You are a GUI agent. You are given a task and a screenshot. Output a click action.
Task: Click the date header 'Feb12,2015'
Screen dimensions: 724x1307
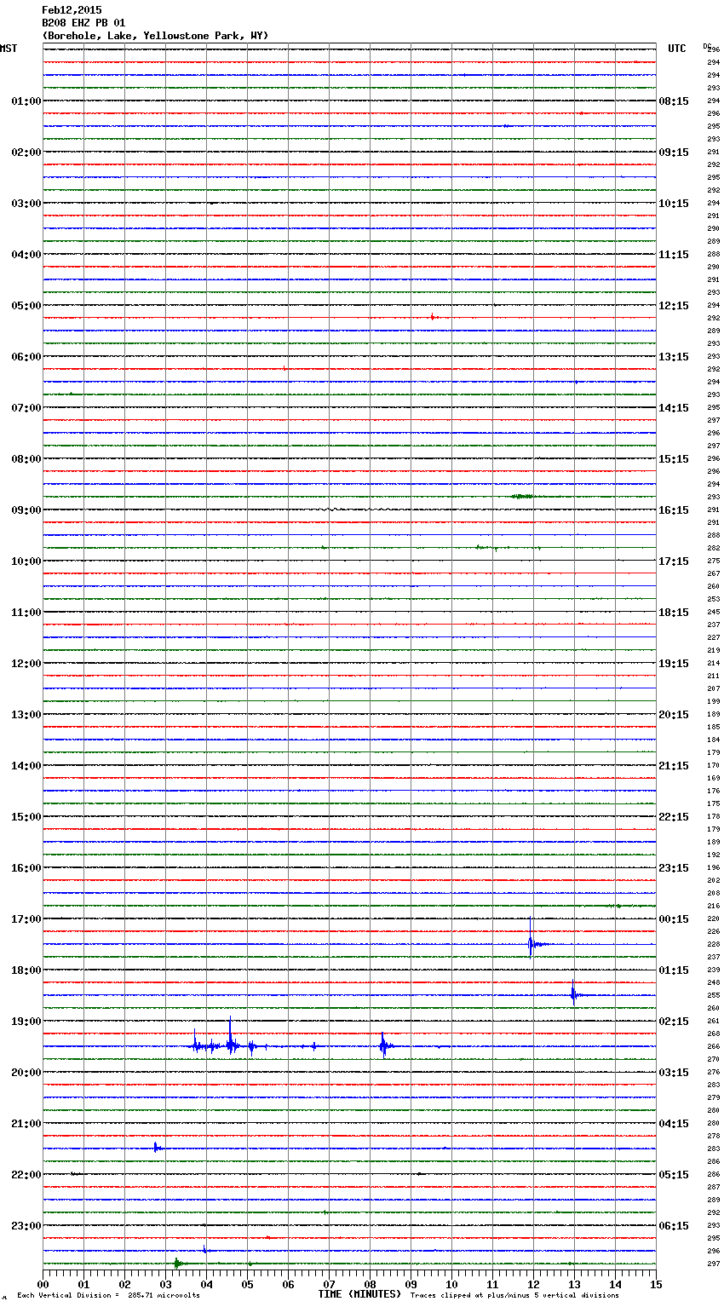[x=72, y=10]
